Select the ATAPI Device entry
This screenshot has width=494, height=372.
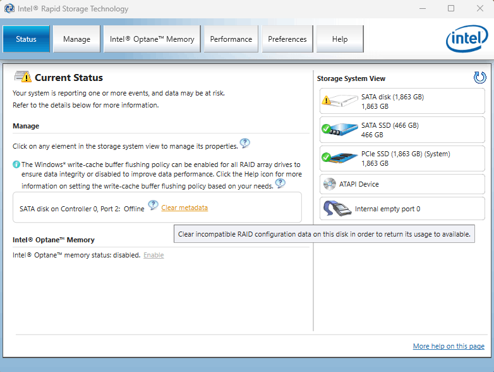click(x=402, y=184)
